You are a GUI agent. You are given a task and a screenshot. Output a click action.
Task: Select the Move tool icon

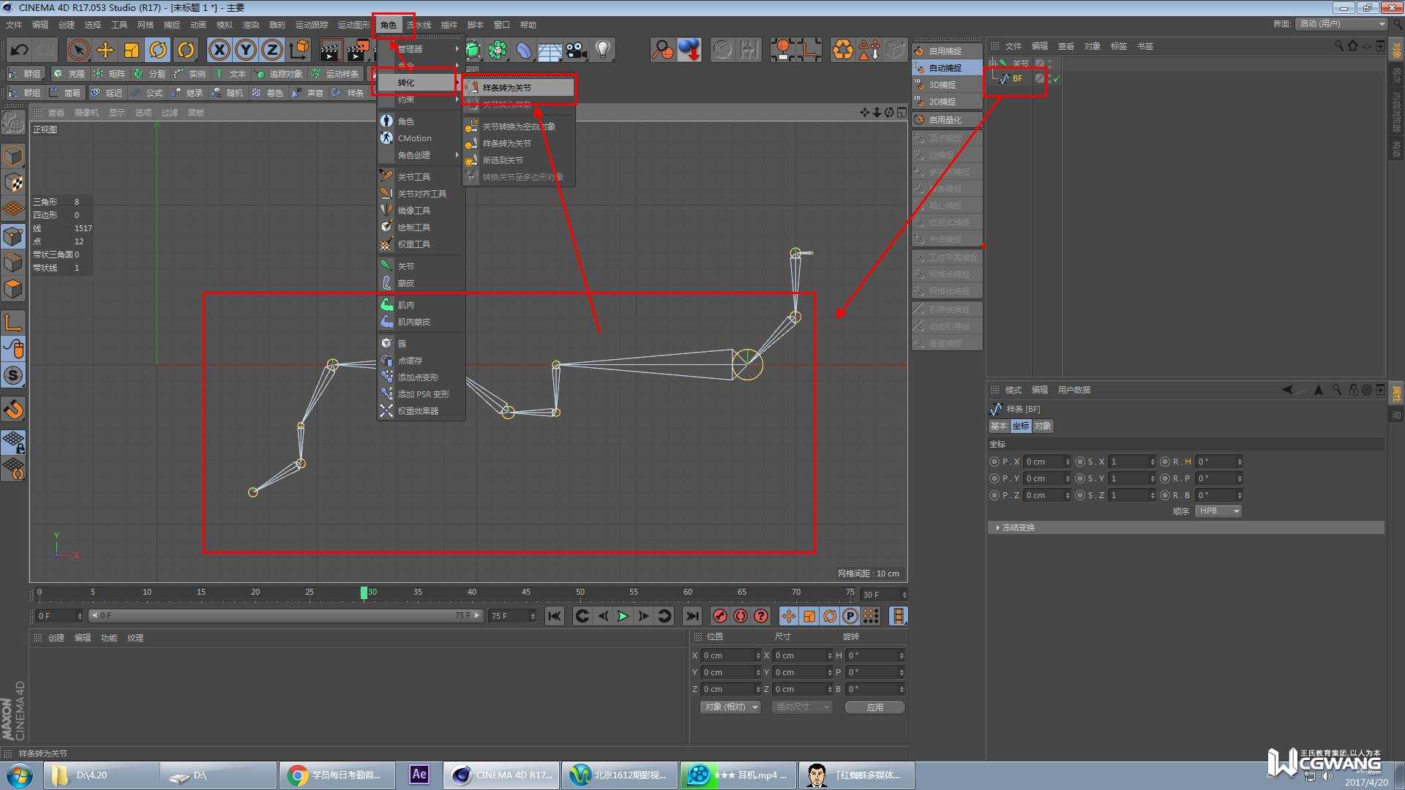(105, 50)
